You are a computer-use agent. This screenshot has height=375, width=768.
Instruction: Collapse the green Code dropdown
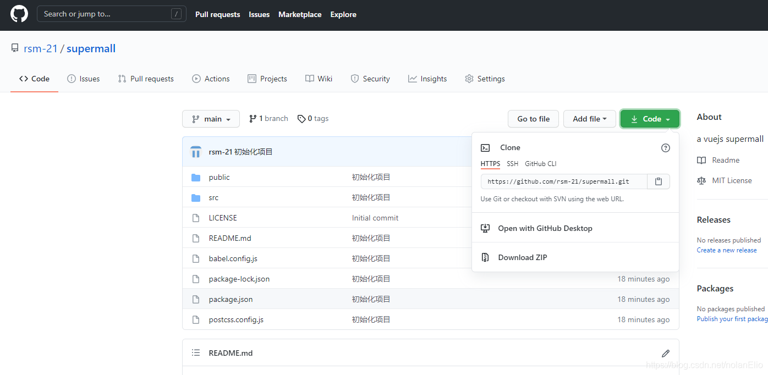(650, 119)
